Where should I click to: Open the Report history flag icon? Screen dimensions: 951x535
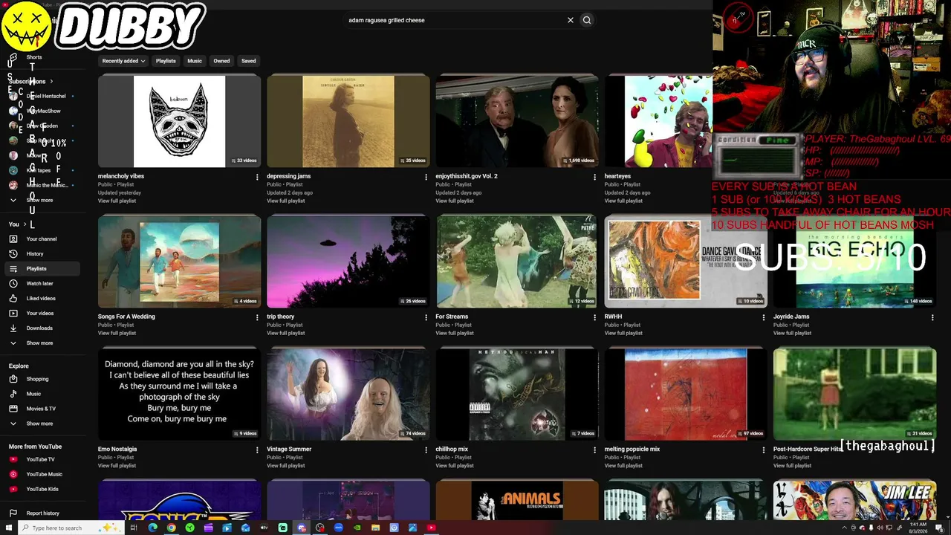[x=13, y=513]
